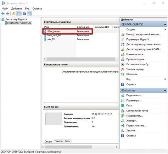168x154 pixels.
Task: Click the Импорт виртуальной машины icon
Action: click(123, 34)
